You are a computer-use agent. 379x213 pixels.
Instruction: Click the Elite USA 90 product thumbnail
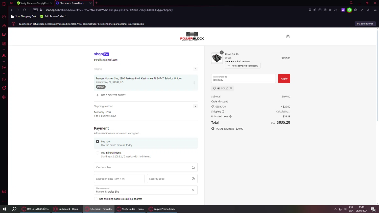[217, 58]
